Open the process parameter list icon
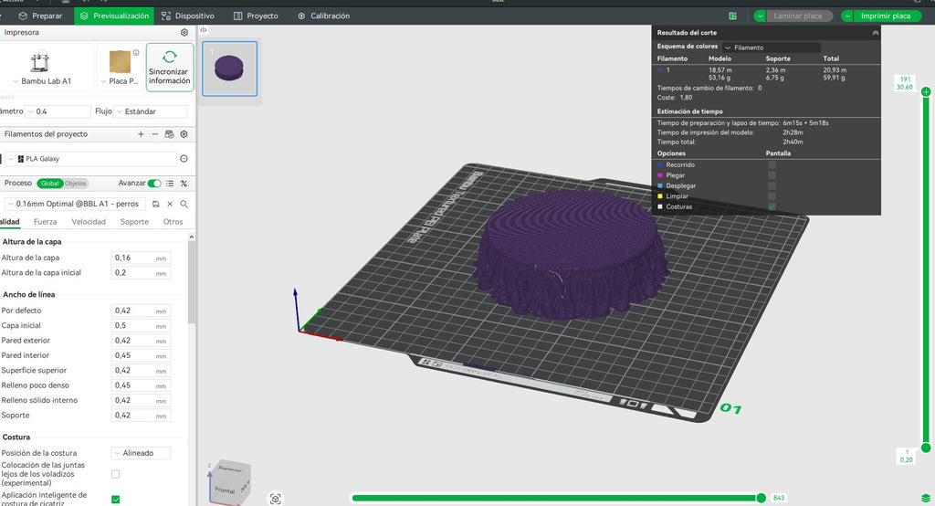935x506 pixels. click(170, 184)
